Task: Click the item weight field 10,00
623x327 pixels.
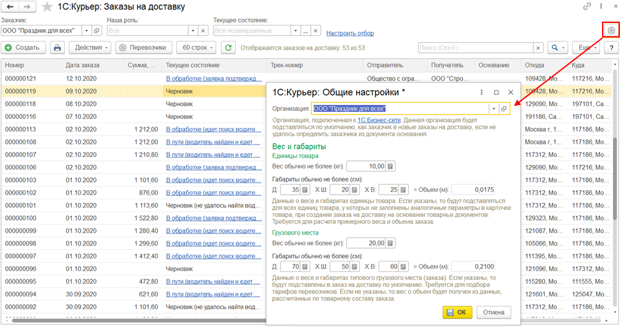Action: pyautogui.click(x=366, y=166)
